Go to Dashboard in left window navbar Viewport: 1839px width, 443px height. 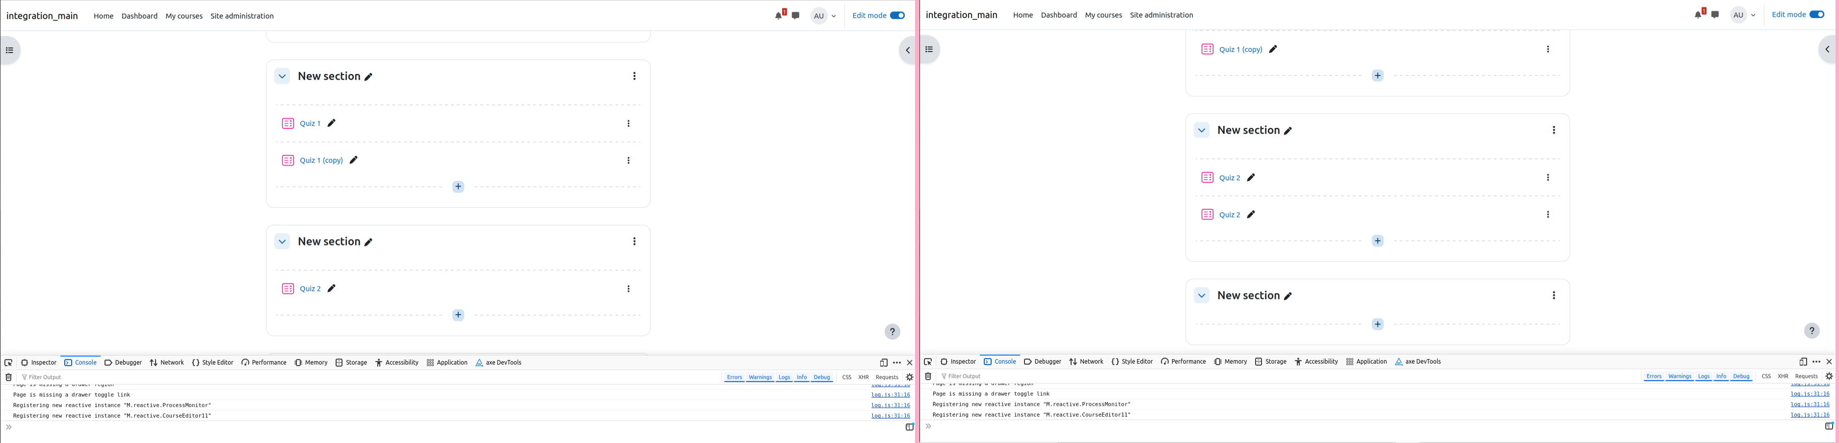point(139,16)
